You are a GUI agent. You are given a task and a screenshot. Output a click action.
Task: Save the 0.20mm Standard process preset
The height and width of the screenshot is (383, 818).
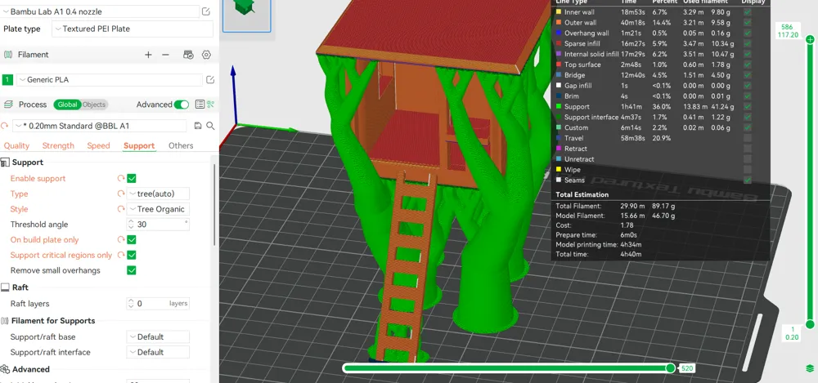click(198, 126)
